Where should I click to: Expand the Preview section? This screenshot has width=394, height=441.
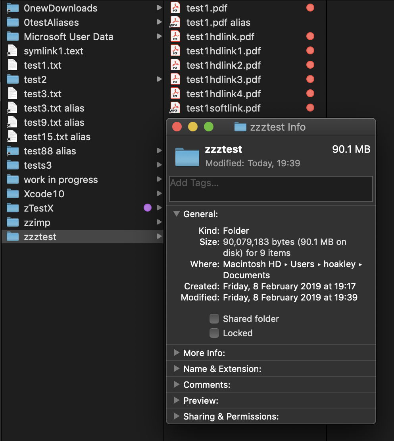point(177,401)
